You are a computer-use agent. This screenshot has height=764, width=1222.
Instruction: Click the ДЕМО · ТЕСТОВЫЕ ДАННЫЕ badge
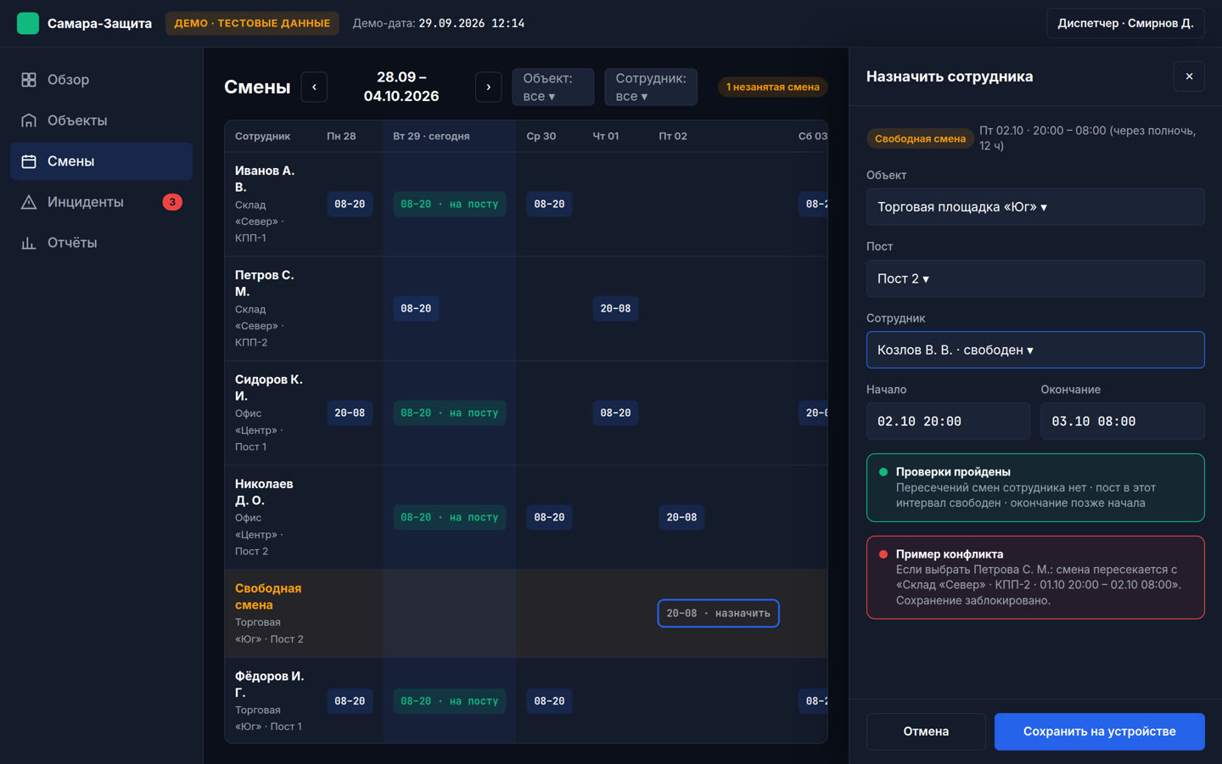252,23
